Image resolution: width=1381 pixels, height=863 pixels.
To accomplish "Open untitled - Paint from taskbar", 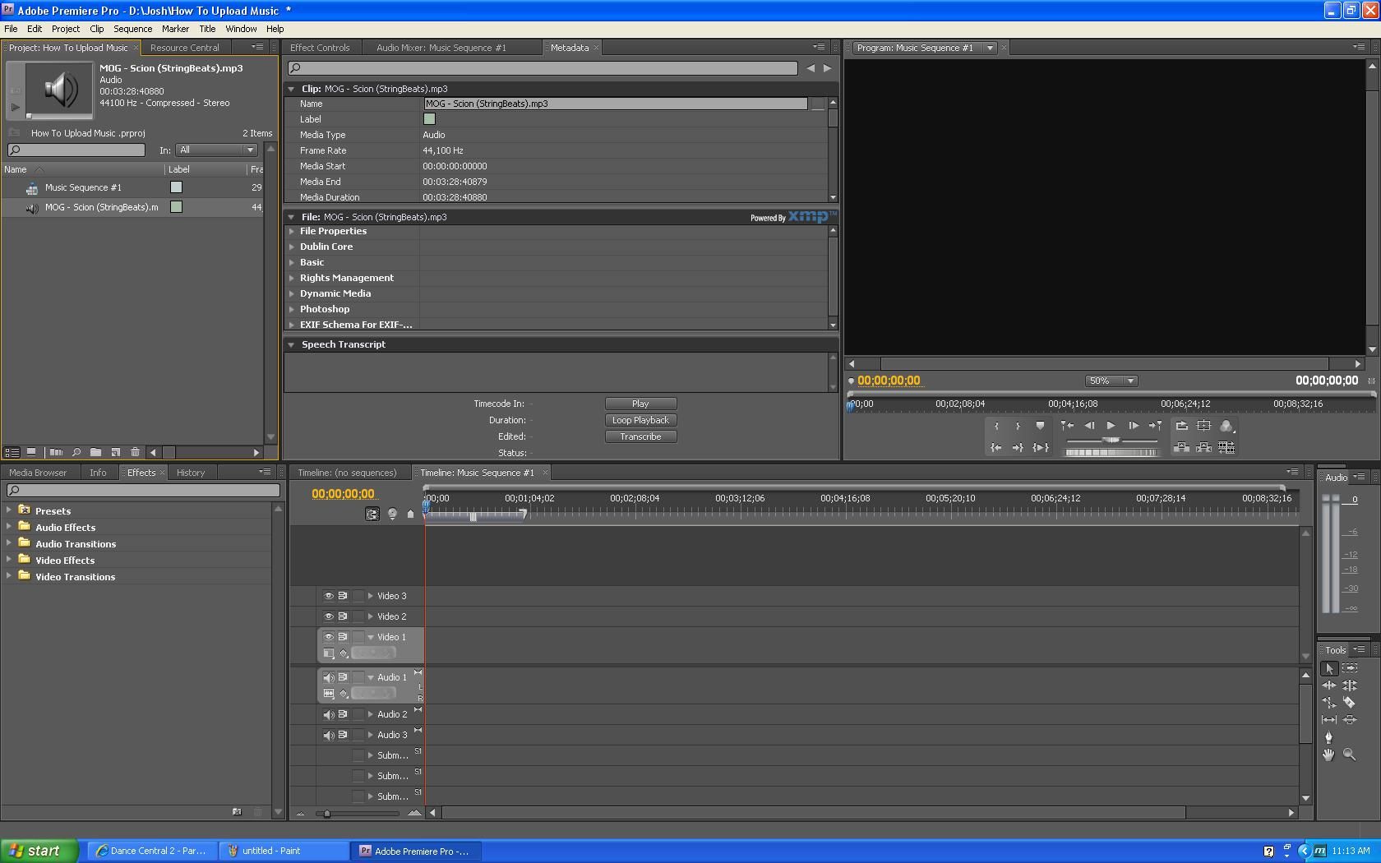I will pos(285,851).
